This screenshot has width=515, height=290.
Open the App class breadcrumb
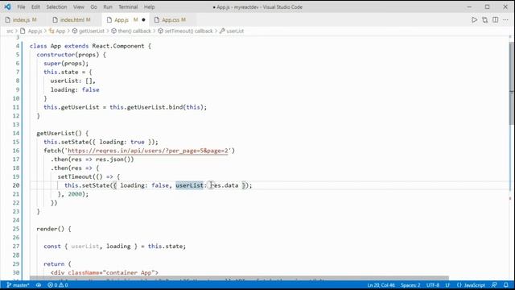pyautogui.click(x=57, y=31)
